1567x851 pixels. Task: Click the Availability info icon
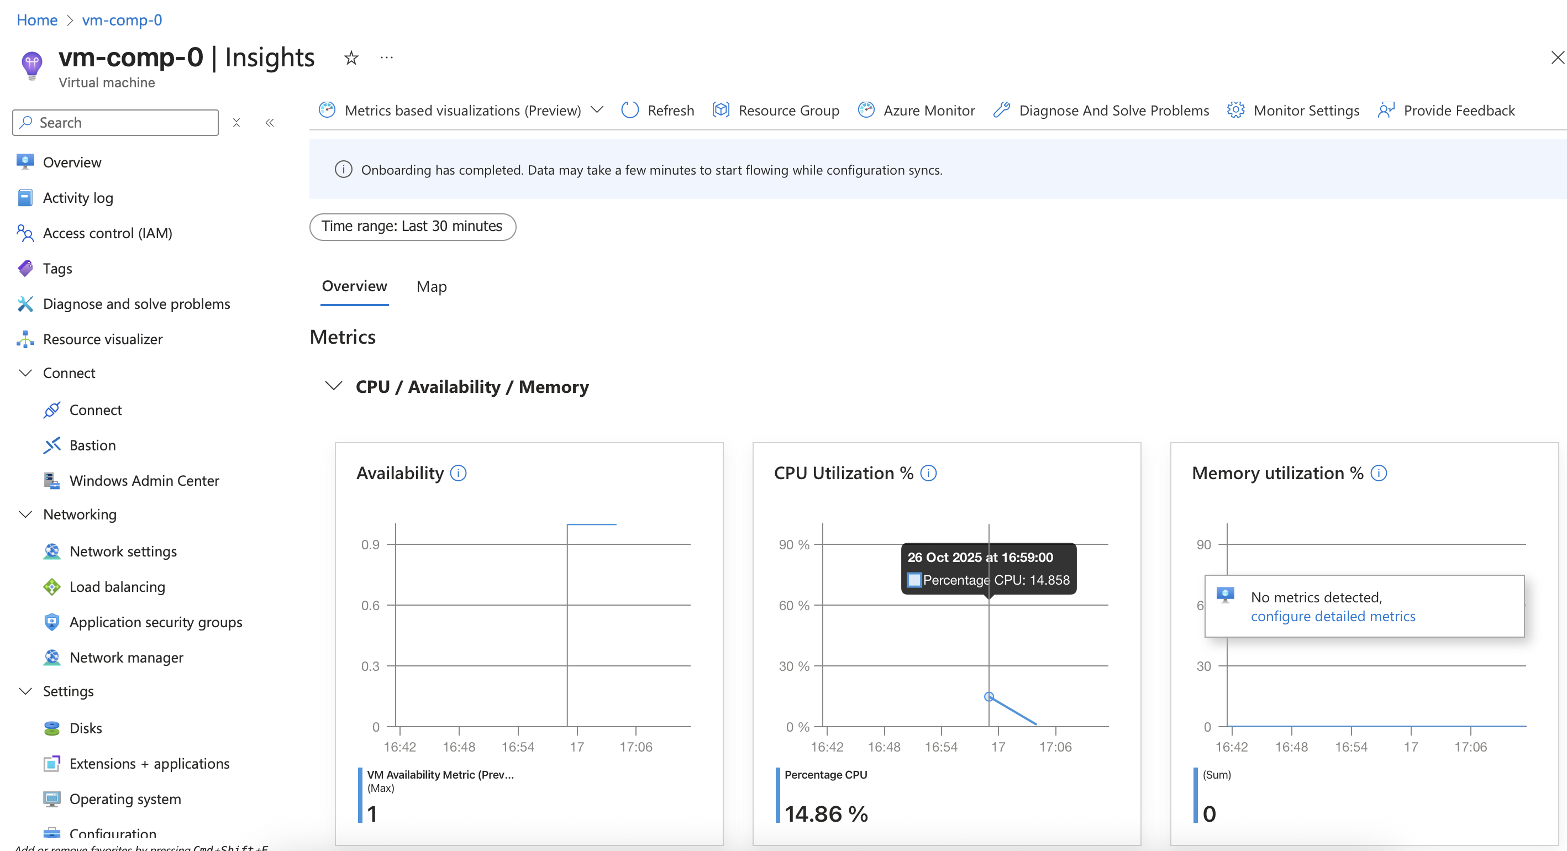tap(458, 472)
